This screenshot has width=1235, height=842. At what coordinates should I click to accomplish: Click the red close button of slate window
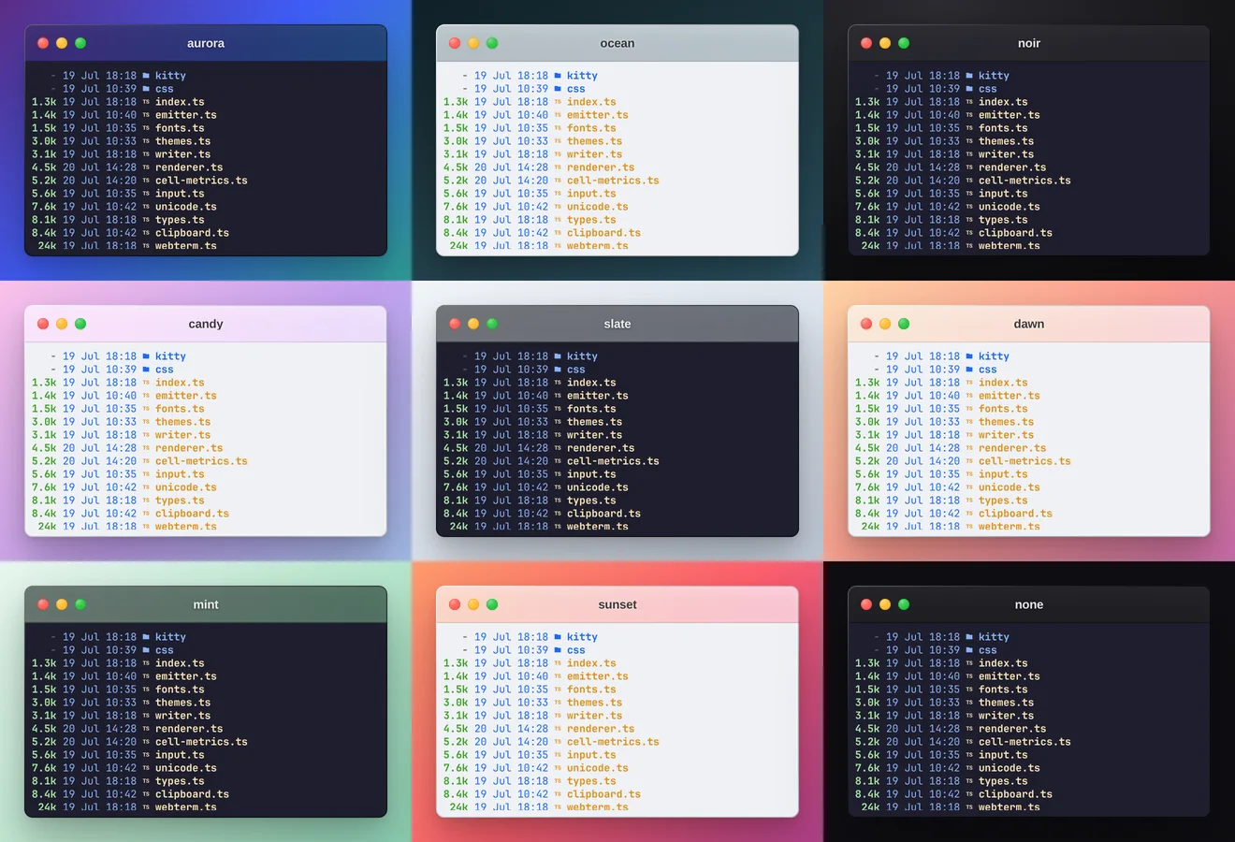(x=455, y=324)
